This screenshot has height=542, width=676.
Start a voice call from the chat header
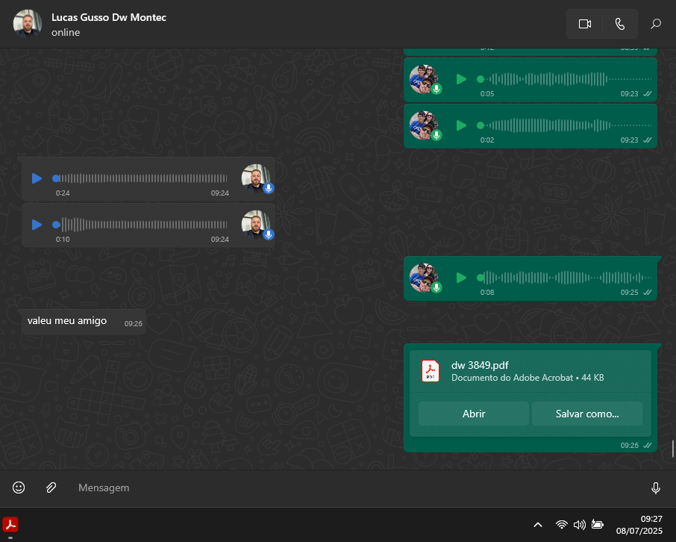coord(620,24)
